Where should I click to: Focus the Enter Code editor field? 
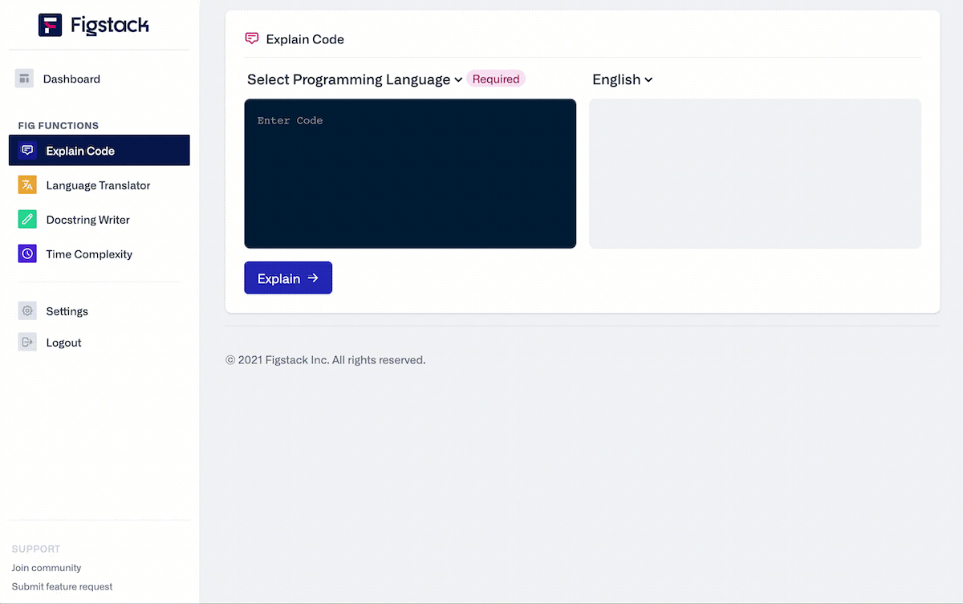pyautogui.click(x=410, y=173)
